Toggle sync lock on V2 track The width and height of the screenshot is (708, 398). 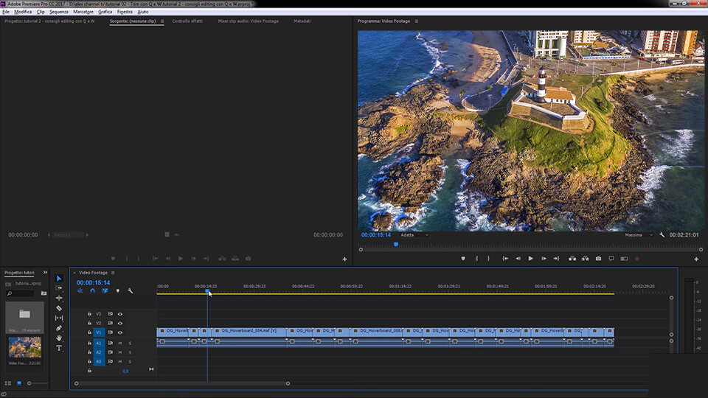(110, 323)
